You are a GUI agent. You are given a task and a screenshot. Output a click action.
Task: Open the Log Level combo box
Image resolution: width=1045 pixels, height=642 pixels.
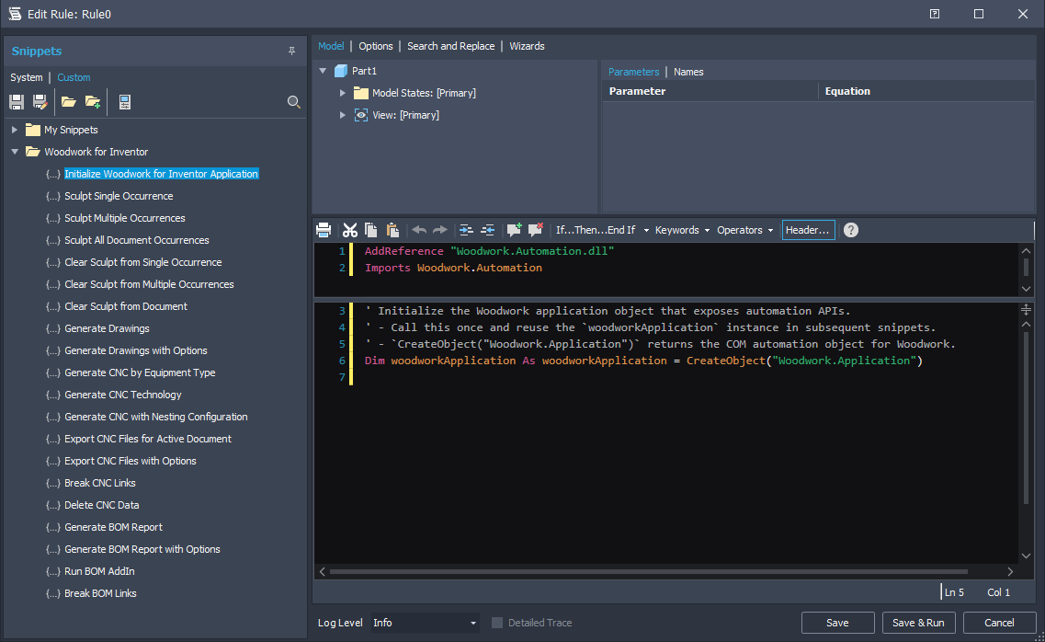click(426, 623)
